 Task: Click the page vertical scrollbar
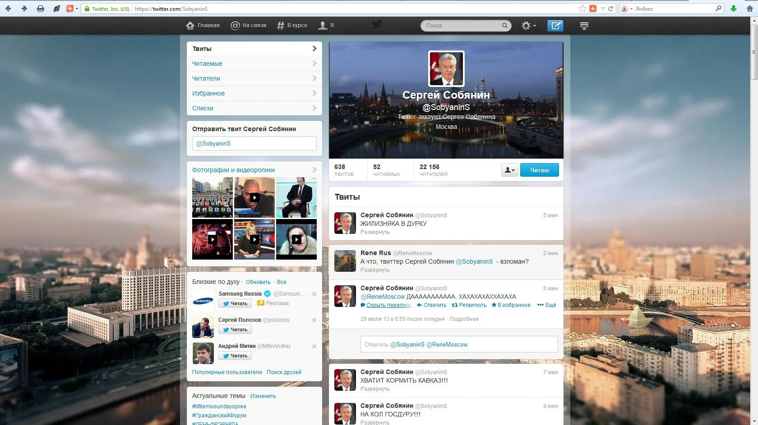click(754, 52)
